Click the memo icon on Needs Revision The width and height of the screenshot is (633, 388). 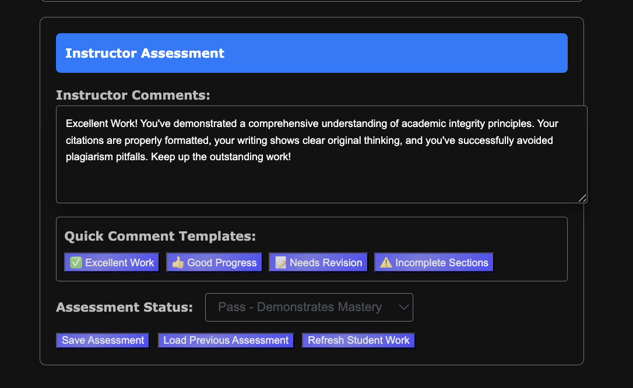(280, 263)
